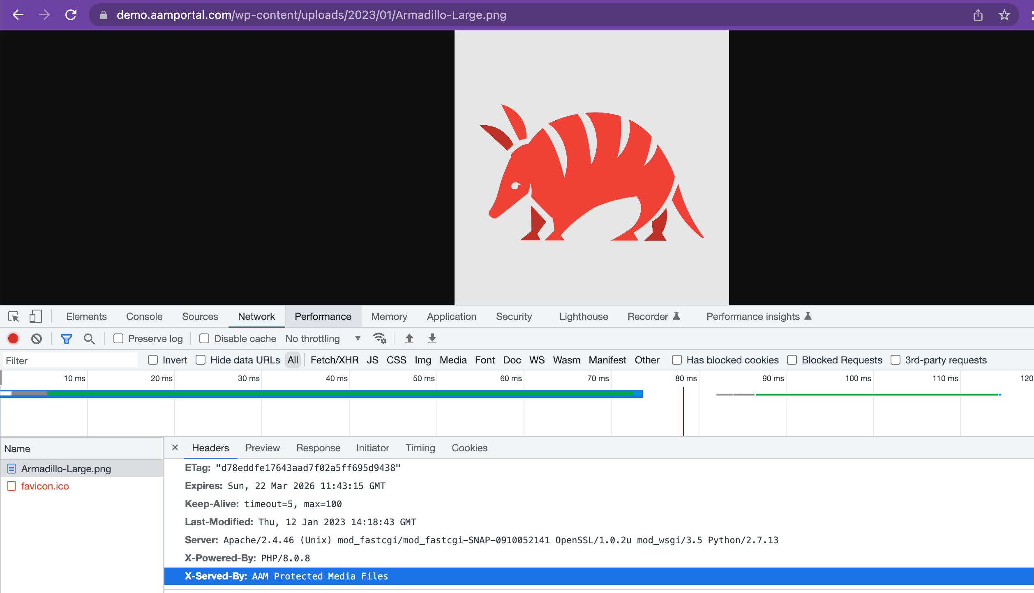The height and width of the screenshot is (593, 1034).
Task: Enable Preserve log checkbox
Action: click(x=118, y=338)
